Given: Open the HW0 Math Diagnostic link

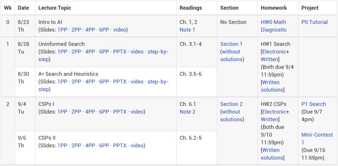Looking at the screenshot, I should [274, 26].
